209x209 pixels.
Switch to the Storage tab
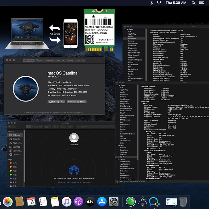coord(50,60)
